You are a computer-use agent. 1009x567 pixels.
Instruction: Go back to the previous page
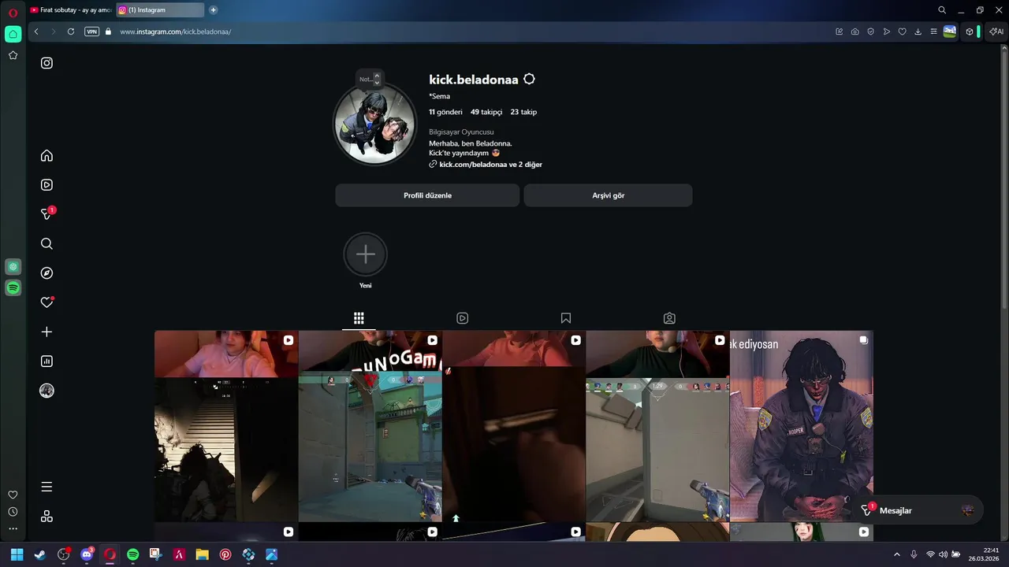pos(36,31)
